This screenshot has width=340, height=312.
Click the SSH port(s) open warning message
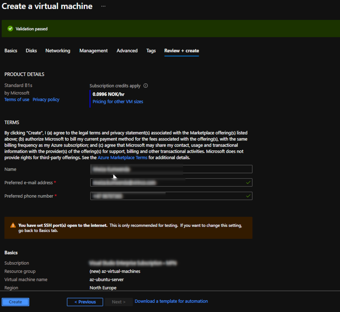[130, 228]
